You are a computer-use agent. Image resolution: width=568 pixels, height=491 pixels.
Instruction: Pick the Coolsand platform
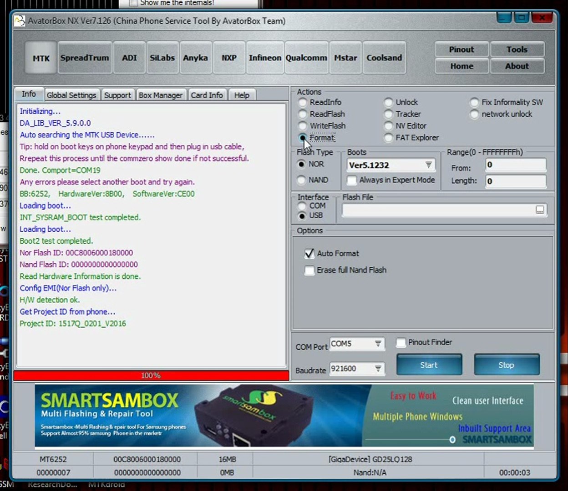384,58
